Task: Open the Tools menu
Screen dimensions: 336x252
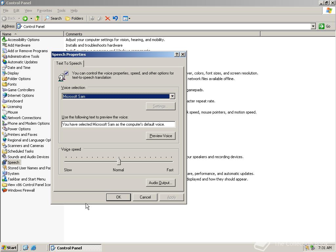Action: (61, 10)
